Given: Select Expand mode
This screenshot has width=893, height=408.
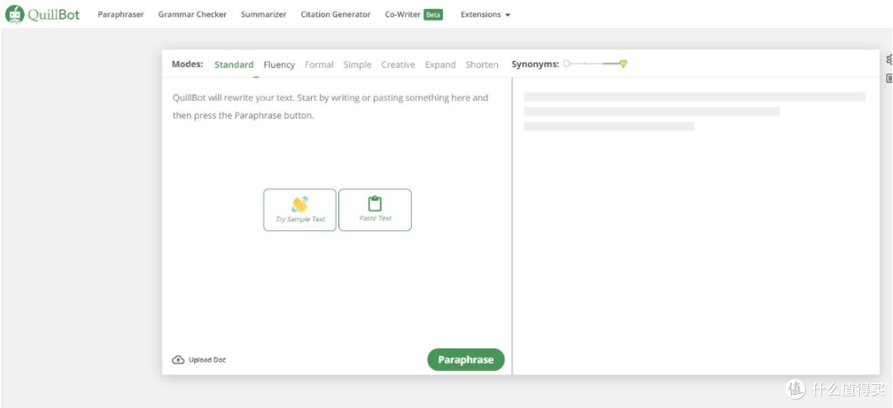Looking at the screenshot, I should [x=440, y=65].
